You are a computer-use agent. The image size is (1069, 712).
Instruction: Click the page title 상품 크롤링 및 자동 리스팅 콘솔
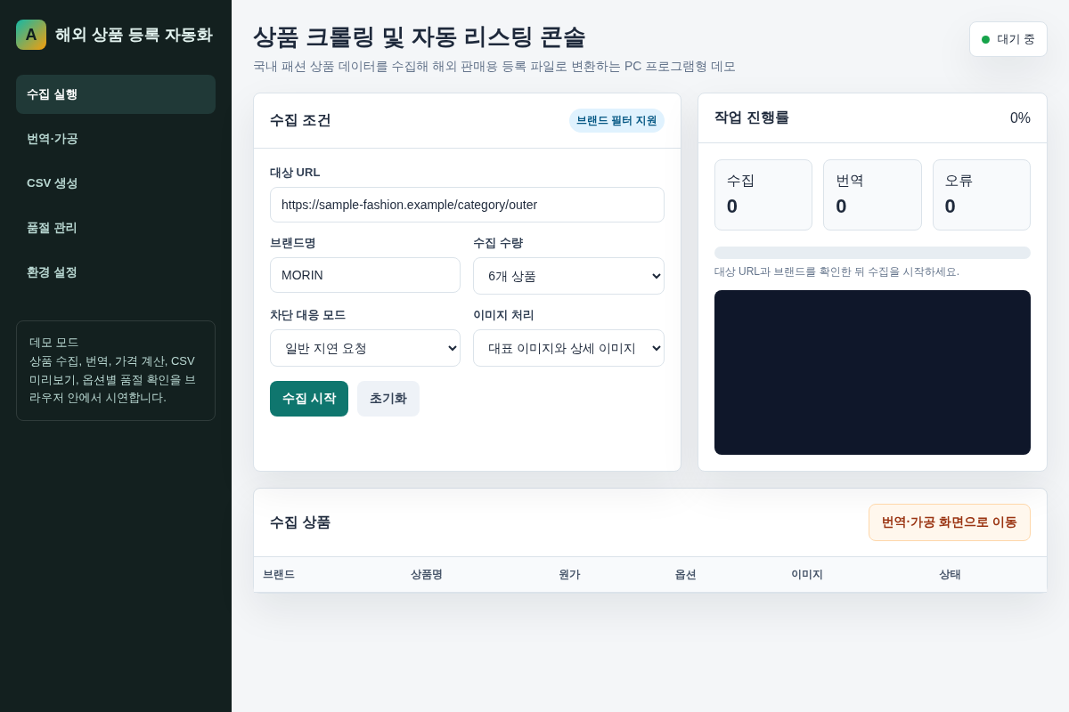420,37
